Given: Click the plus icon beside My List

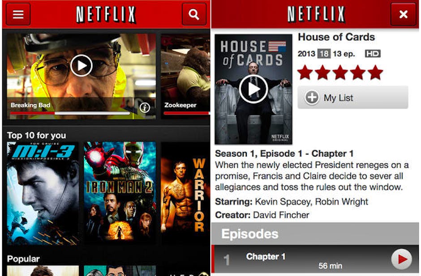Looking at the screenshot, I should point(312,98).
